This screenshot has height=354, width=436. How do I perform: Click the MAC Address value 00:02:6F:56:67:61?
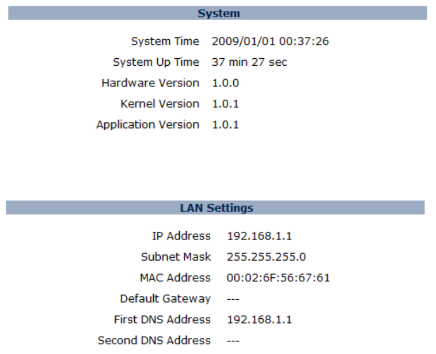278,278
